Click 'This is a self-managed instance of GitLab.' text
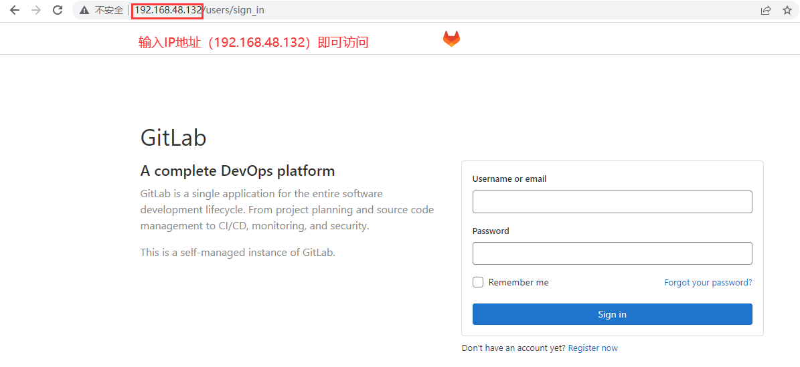 pos(238,252)
